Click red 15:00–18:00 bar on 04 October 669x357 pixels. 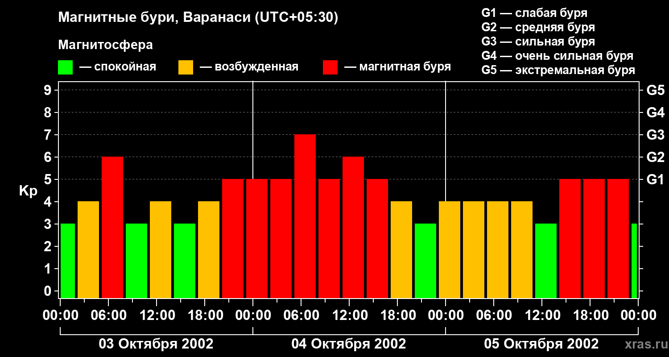click(377, 238)
